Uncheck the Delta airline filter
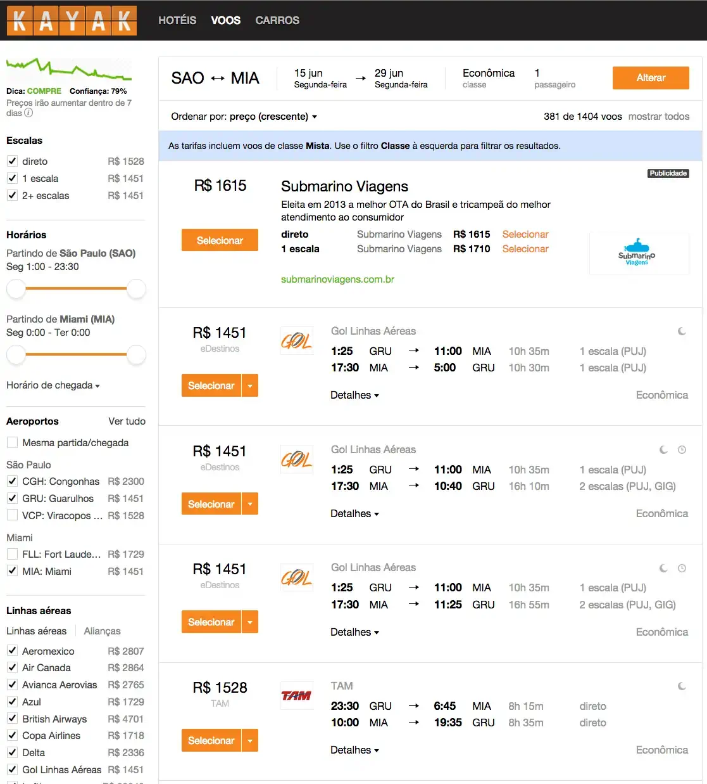Screen dimensions: 707x784 pyautogui.click(x=12, y=752)
